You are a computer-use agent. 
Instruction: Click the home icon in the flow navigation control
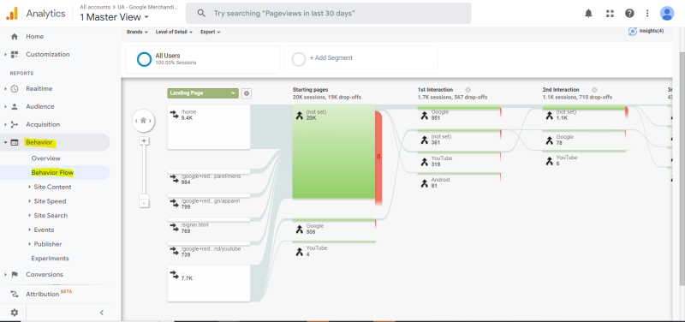pos(143,121)
